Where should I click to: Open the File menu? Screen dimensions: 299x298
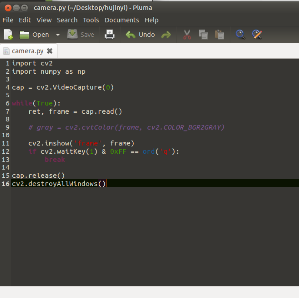8,20
